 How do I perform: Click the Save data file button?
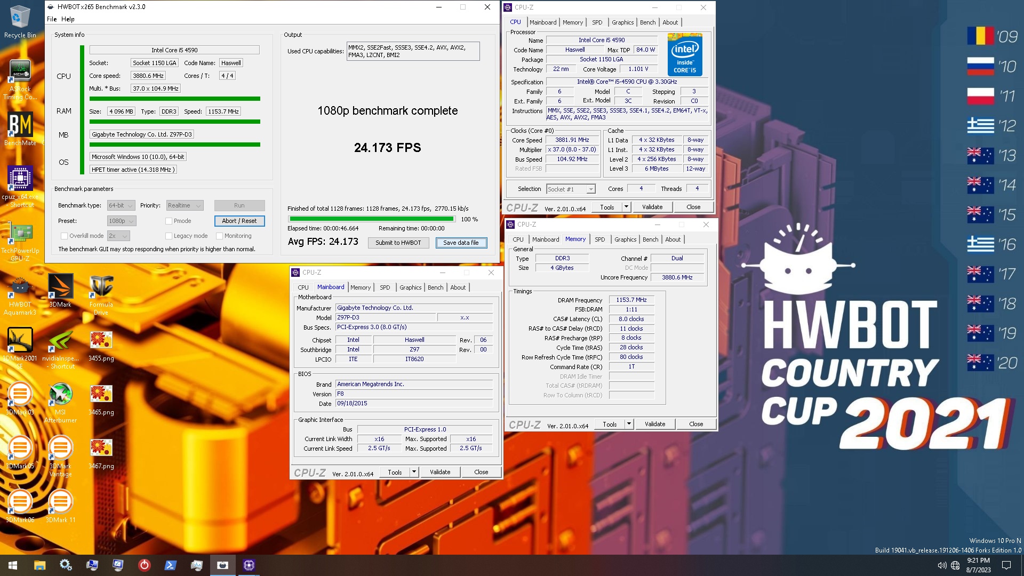461,243
